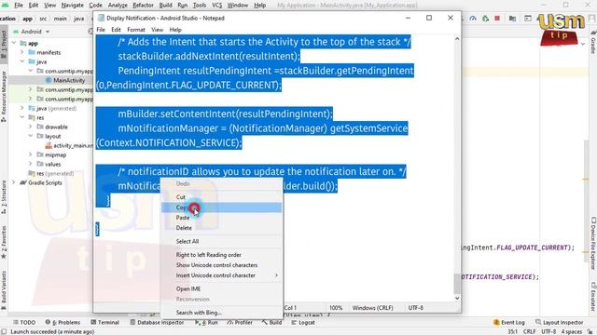
Task: Click the Notepad vertical scrollbar thumb
Action: (457, 283)
